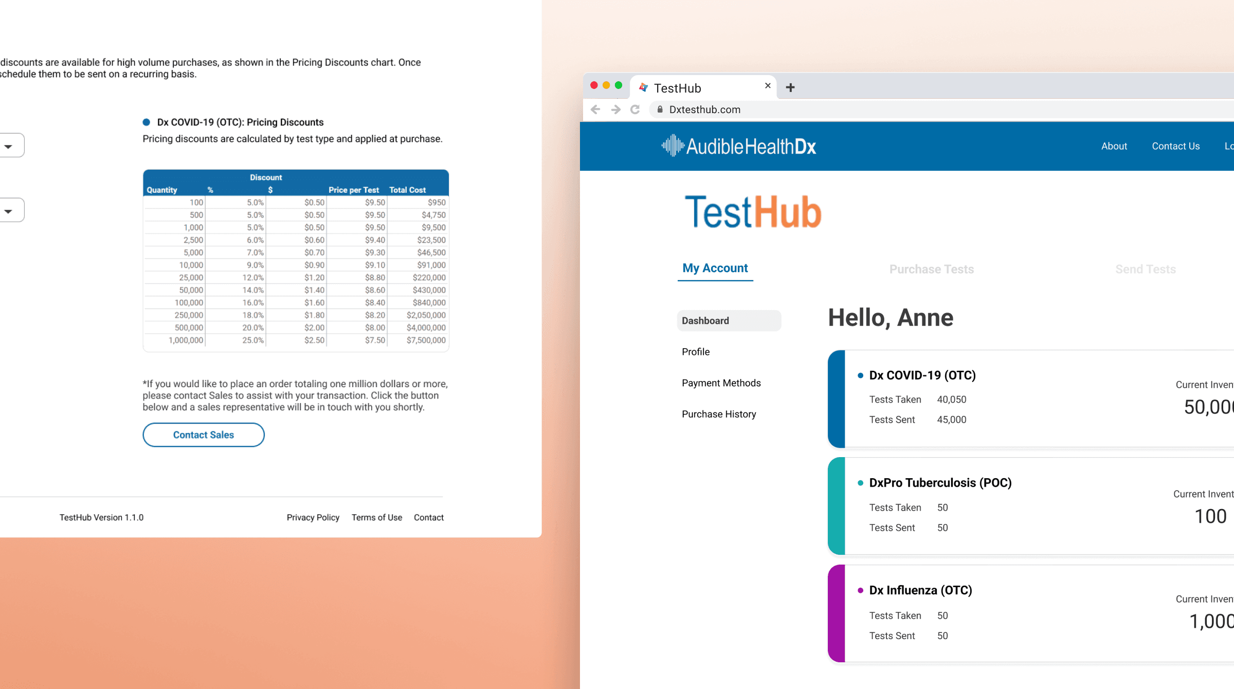Click the browser back arrow

pyautogui.click(x=595, y=110)
